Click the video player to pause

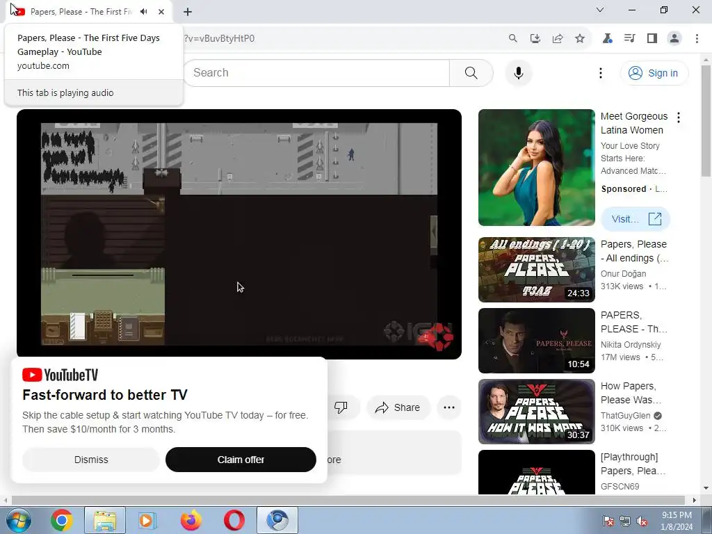click(239, 234)
